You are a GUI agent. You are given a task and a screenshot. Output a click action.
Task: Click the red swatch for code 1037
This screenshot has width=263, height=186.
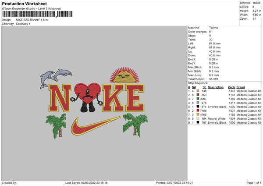(198, 111)
